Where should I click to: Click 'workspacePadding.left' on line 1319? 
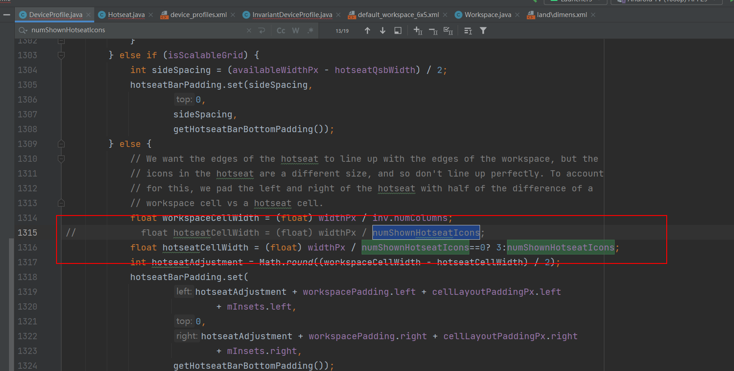(359, 292)
